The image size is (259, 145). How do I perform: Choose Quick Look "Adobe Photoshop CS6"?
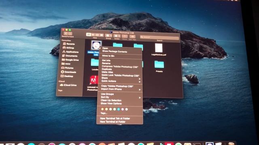point(120,75)
